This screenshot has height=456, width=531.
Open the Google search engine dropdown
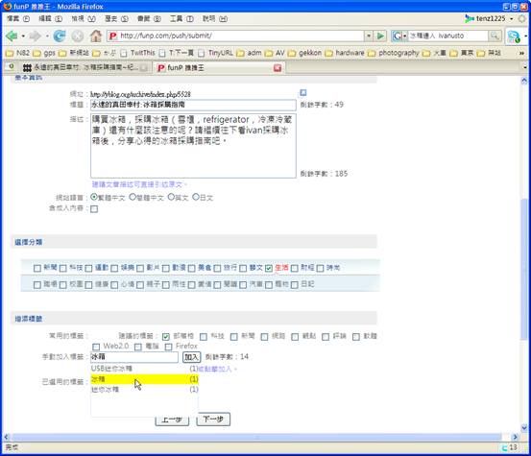coord(404,36)
